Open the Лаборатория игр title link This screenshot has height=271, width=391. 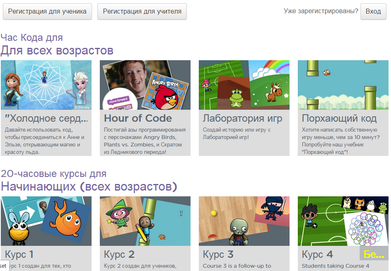(x=243, y=118)
